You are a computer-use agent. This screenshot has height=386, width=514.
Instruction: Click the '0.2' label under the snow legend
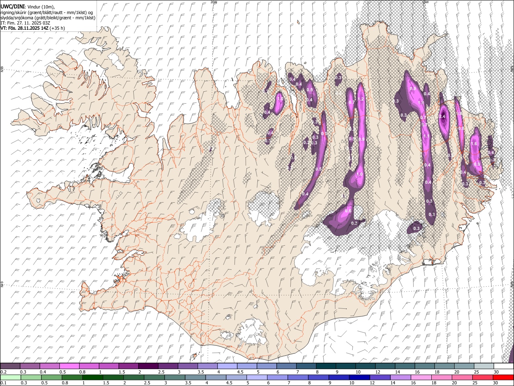coord(3,372)
